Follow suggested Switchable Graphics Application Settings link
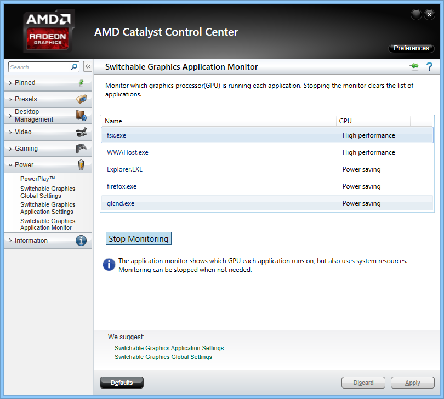This screenshot has height=399, width=444. (x=169, y=348)
